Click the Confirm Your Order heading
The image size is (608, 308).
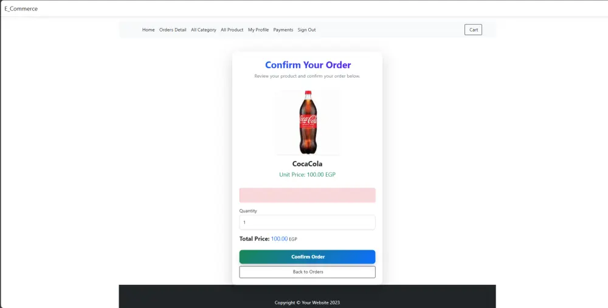click(x=308, y=65)
